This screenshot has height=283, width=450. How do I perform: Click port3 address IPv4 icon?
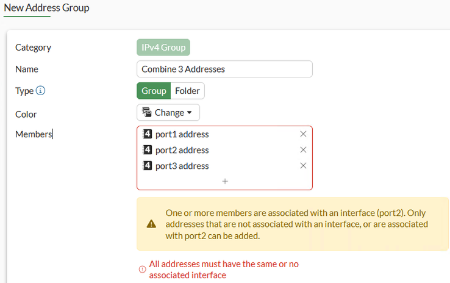click(x=147, y=166)
